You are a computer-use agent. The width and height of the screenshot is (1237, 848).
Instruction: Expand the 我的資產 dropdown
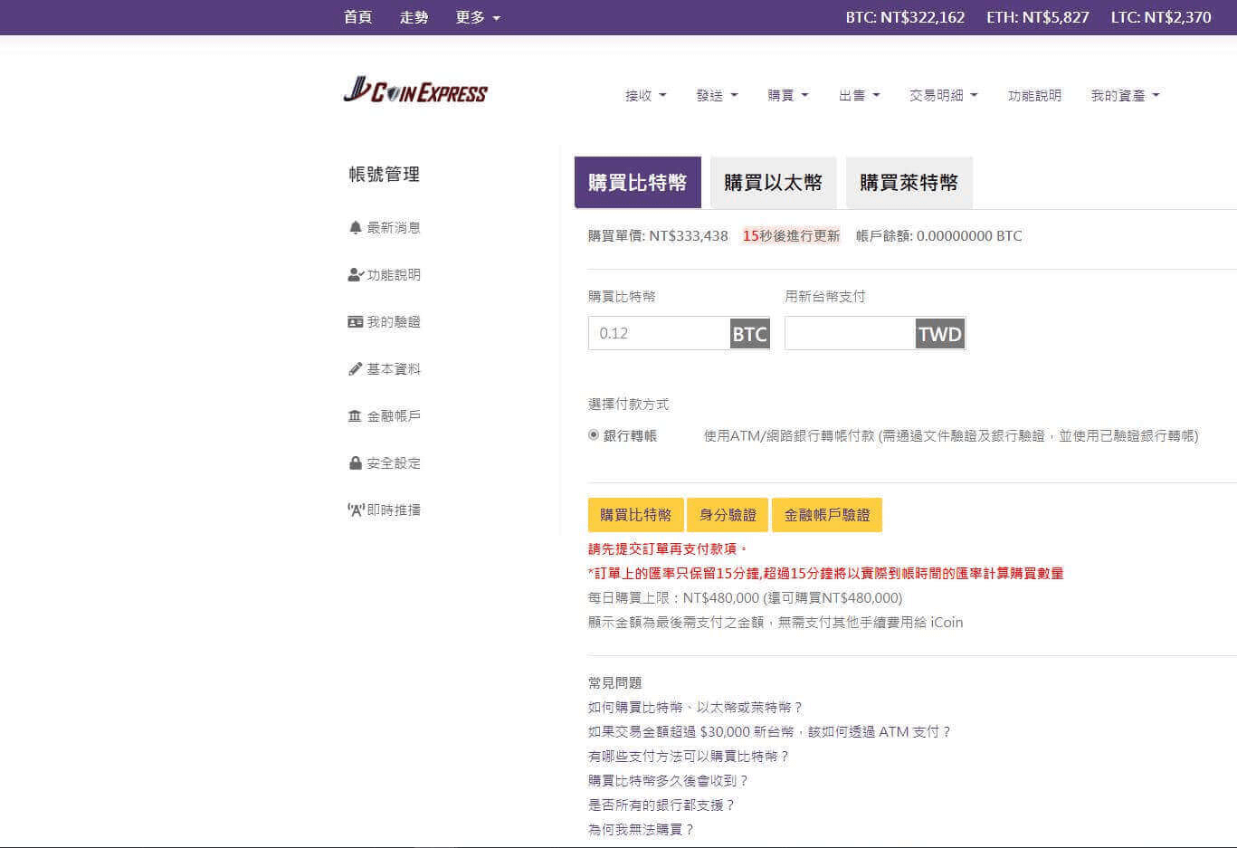(1125, 96)
